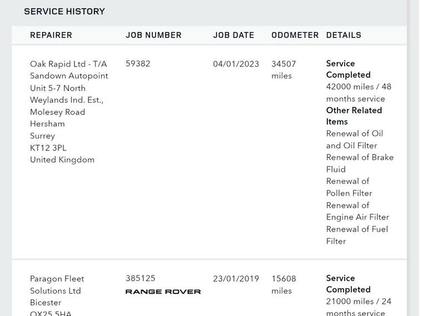This screenshot has width=422, height=316.
Task: Click the job date 23/01/2019
Action: pos(236,279)
